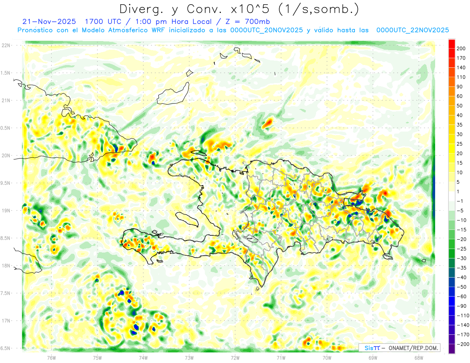This screenshot has height=363, width=470.
Task: Click the positive '110' color scale value
Action: tap(462, 77)
